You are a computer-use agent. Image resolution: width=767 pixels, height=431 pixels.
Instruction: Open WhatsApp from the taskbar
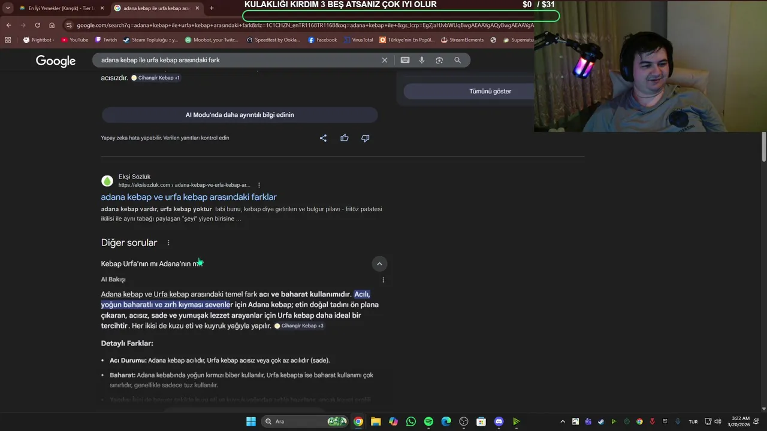(x=410, y=421)
